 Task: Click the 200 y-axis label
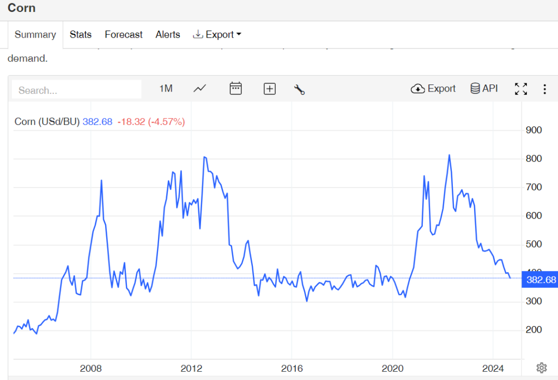(x=534, y=329)
